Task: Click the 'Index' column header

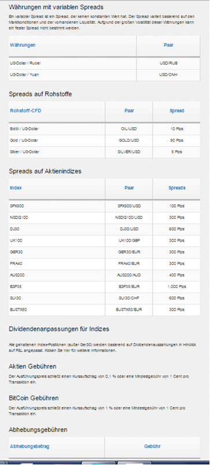Action: pos(16,188)
